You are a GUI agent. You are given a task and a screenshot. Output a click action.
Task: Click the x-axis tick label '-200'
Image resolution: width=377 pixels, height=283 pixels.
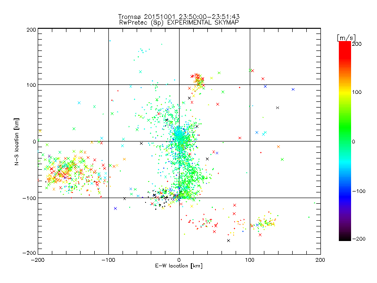38,260
